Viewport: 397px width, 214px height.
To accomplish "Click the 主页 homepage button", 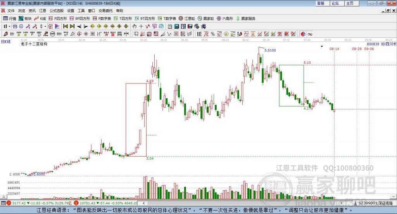I will pyautogui.click(x=352, y=3).
